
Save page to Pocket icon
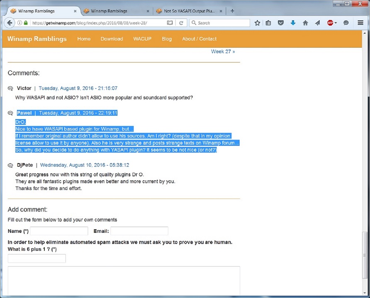[281, 23]
